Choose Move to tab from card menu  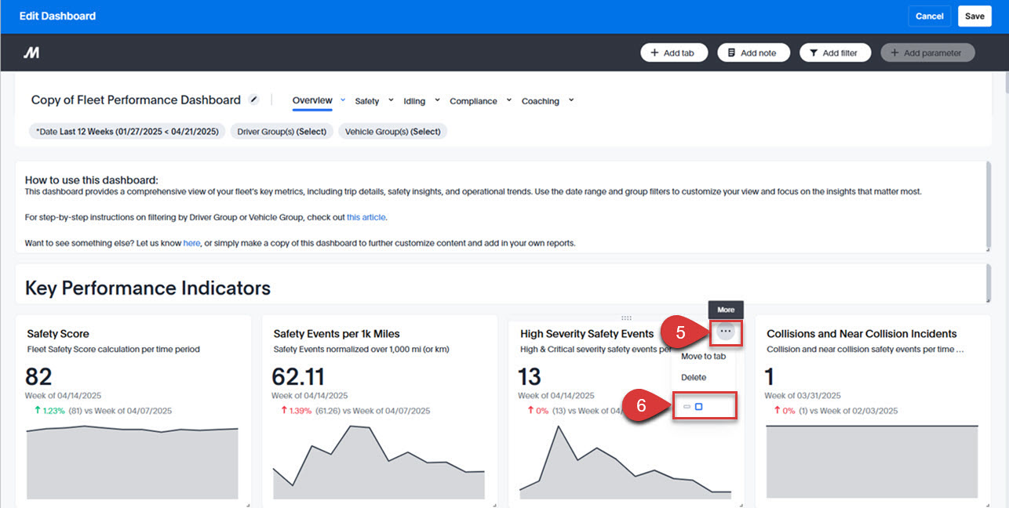703,356
